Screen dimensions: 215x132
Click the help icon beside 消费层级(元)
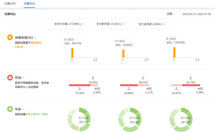[35, 37]
